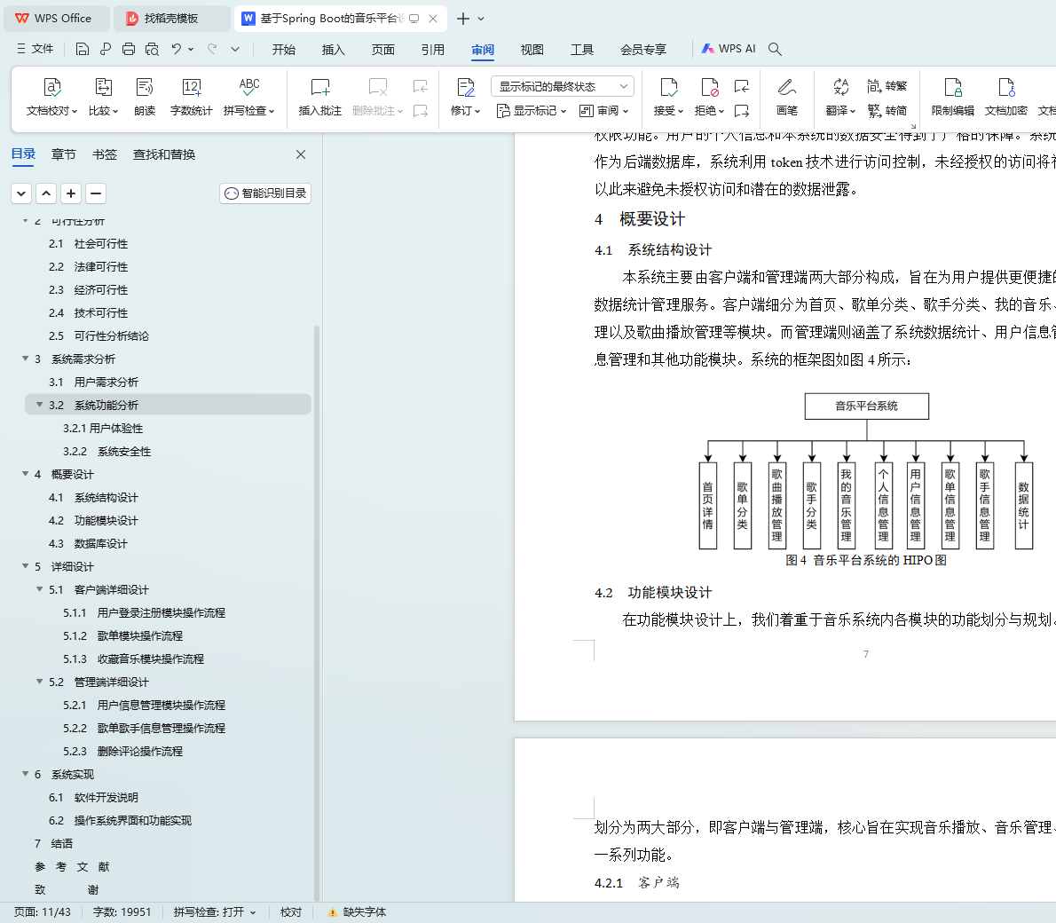The height and width of the screenshot is (923, 1056).
Task: Click the minus button in the outline toolbar
Action: tap(96, 194)
